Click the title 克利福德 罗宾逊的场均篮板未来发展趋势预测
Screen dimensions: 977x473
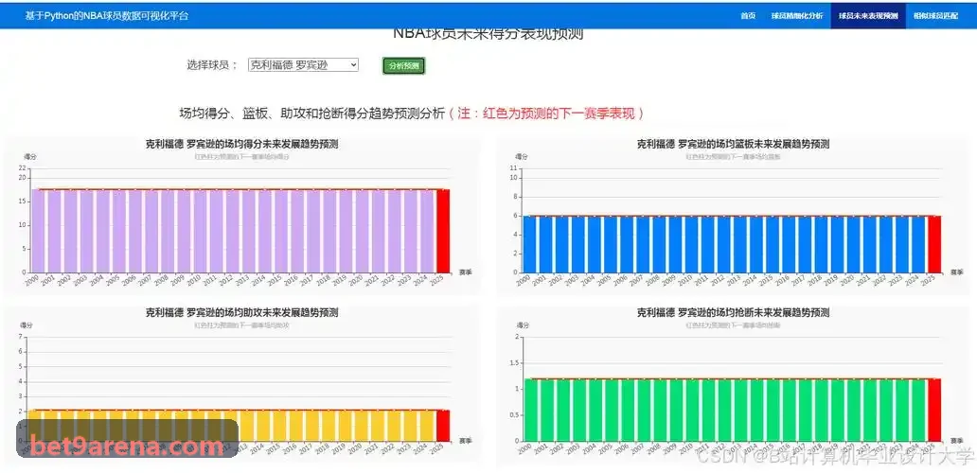pos(733,144)
